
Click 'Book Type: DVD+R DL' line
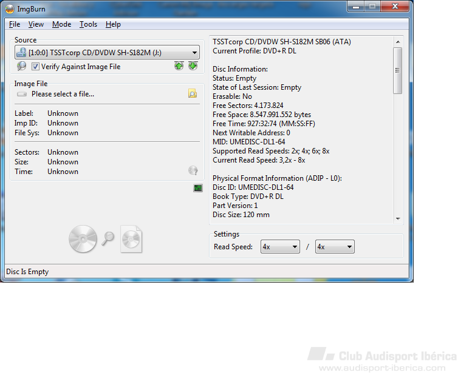point(248,197)
